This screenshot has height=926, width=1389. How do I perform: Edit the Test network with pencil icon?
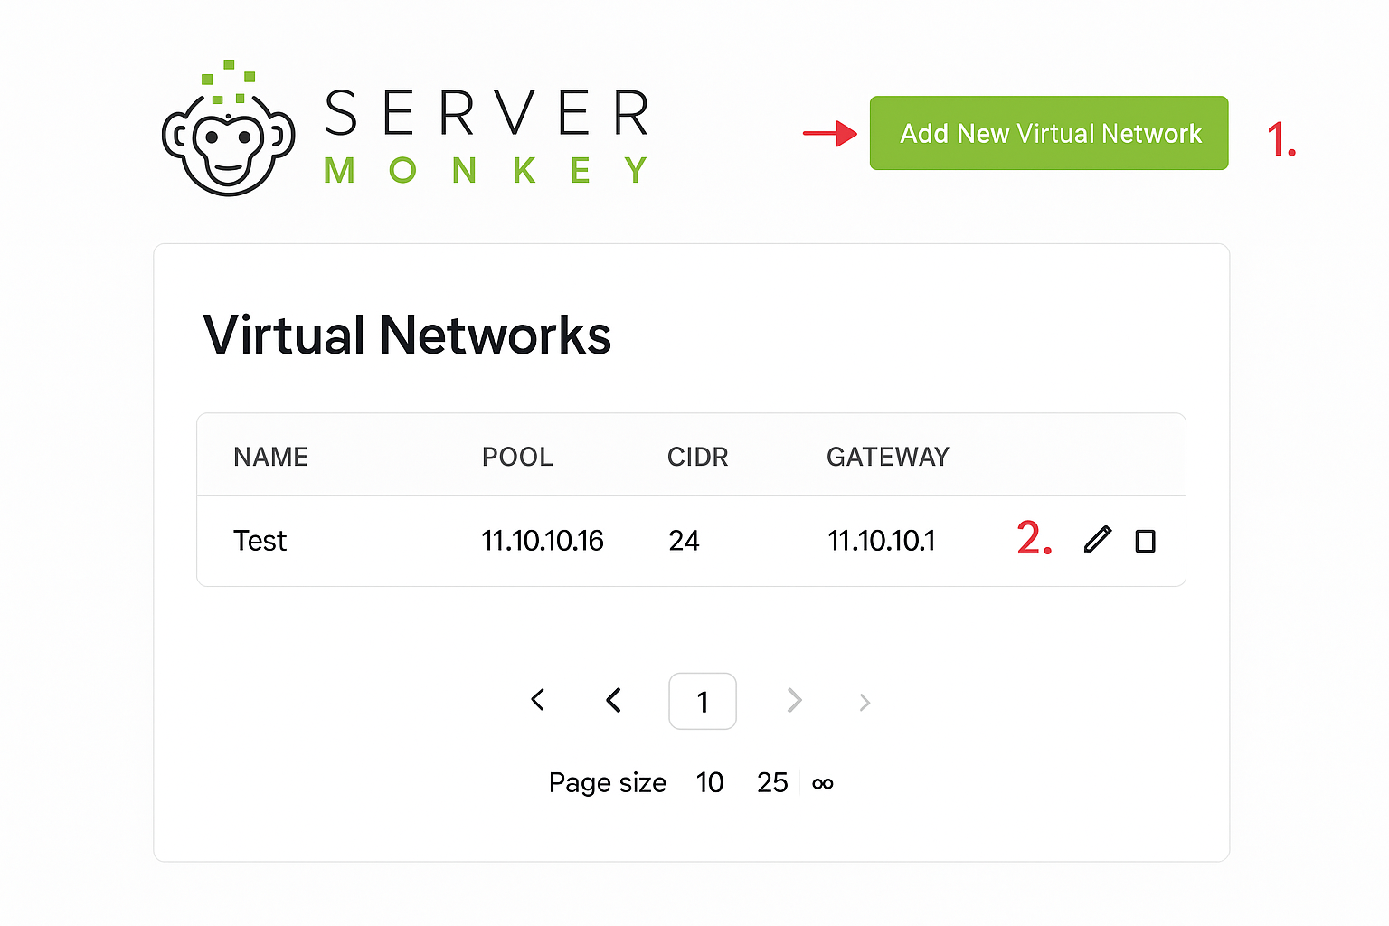[x=1097, y=540]
